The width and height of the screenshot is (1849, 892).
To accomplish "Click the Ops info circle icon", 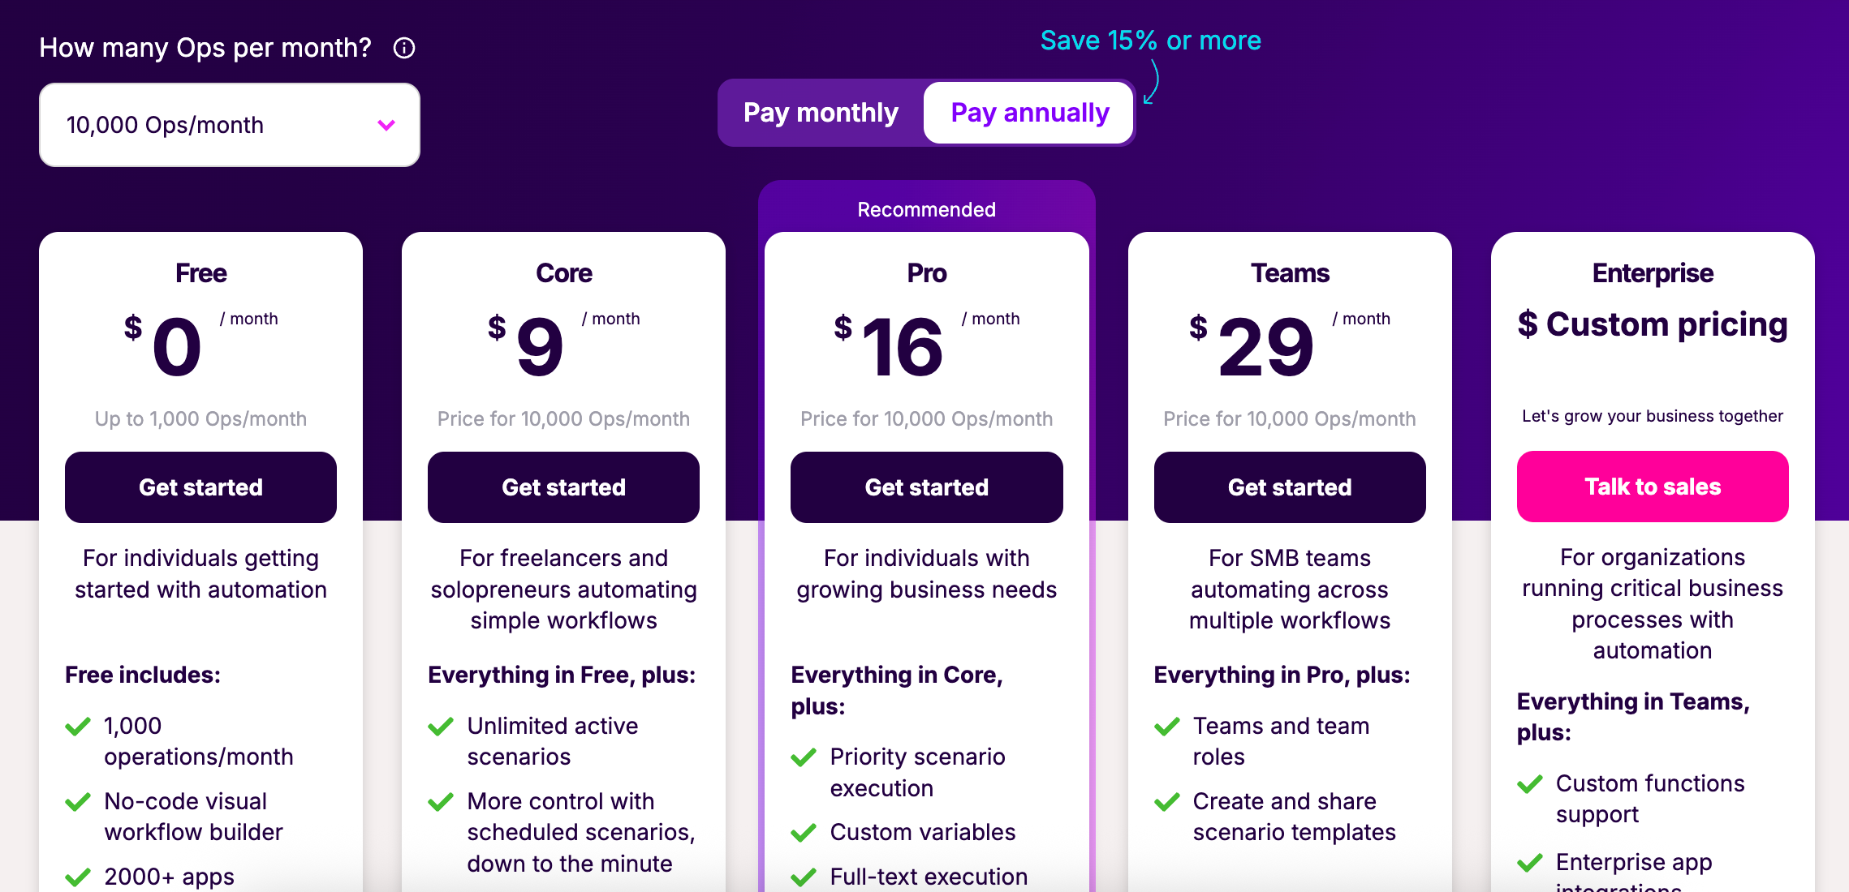I will 404,49.
